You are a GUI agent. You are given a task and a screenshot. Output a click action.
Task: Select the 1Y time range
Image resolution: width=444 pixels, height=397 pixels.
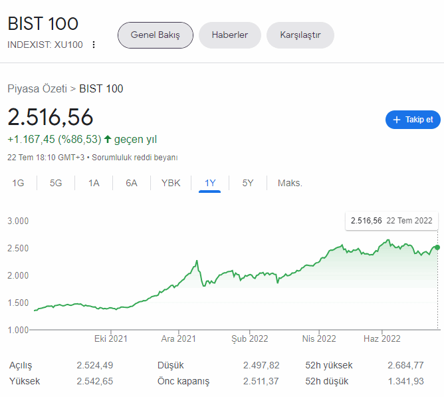tap(210, 183)
